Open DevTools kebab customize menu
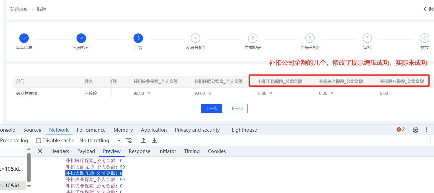 click(x=427, y=130)
